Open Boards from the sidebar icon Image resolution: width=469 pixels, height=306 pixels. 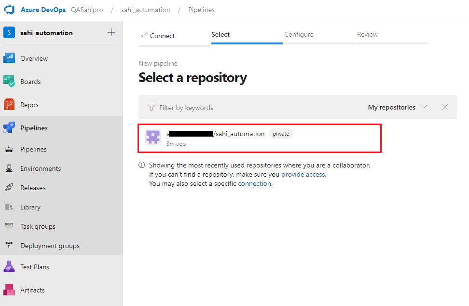coord(9,82)
